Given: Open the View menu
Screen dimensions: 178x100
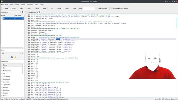Looking at the screenshot, I should (11, 5).
